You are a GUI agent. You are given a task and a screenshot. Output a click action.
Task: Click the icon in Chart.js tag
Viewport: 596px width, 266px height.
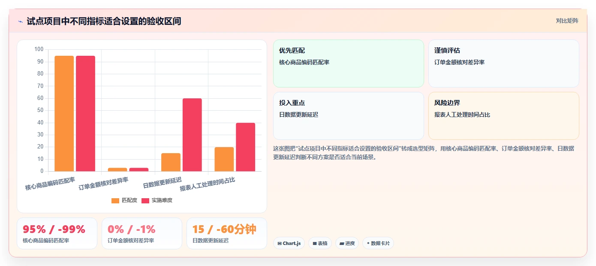tap(280, 244)
